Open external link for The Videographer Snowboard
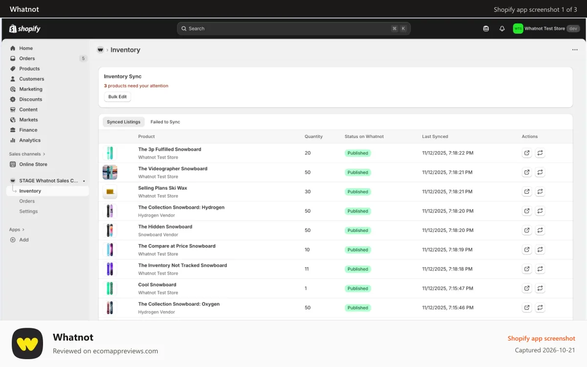This screenshot has width=587, height=367. coord(527,172)
